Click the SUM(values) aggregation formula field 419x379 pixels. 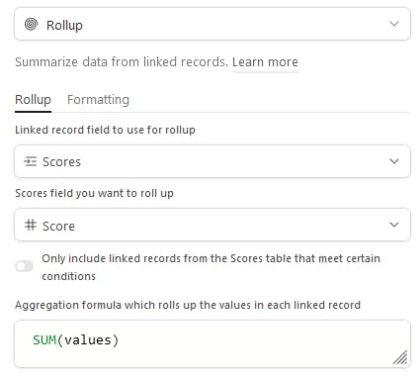(x=212, y=343)
